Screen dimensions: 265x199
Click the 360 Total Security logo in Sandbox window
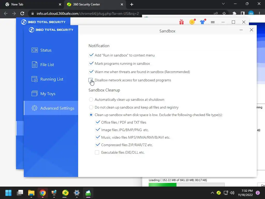point(51,30)
